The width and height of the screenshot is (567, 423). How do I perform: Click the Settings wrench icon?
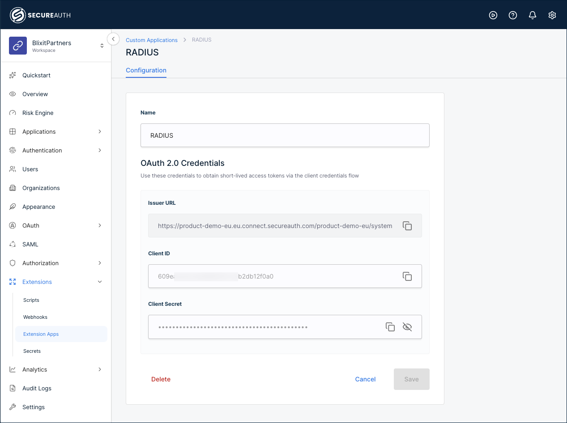tap(13, 407)
